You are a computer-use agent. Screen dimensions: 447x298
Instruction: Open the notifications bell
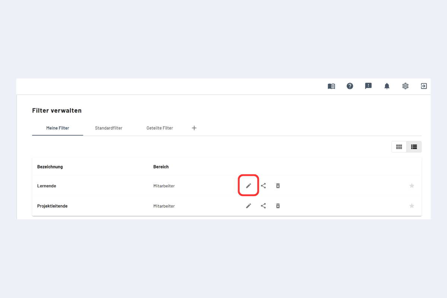387,86
